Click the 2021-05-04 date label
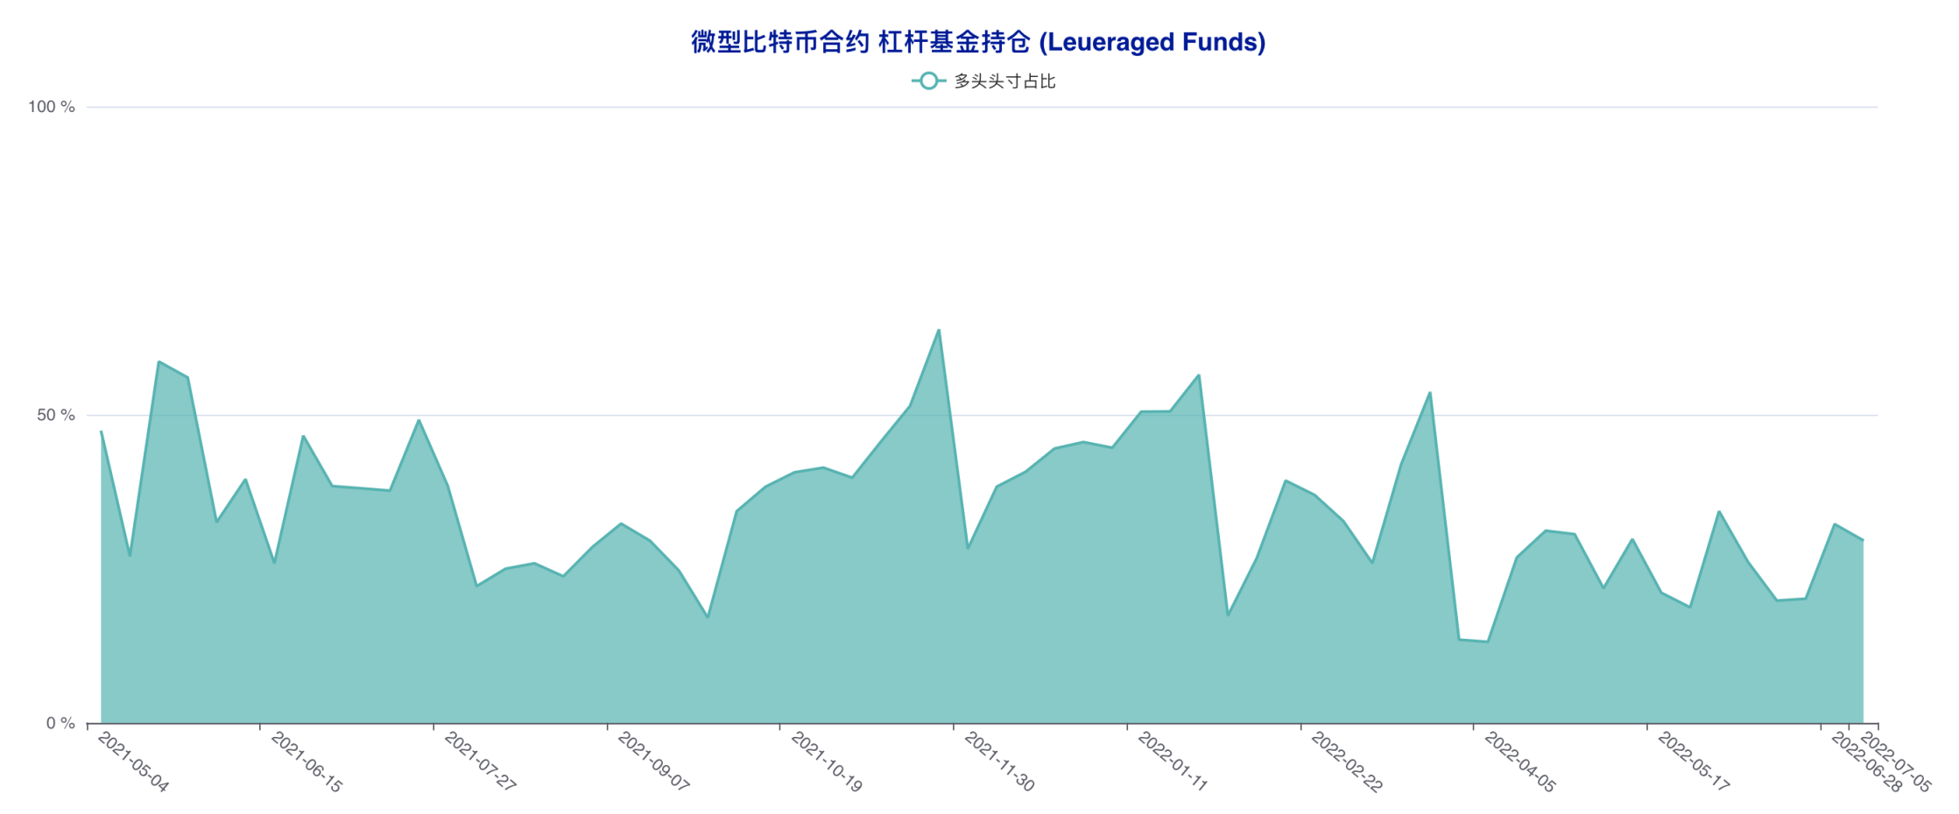 (133, 762)
